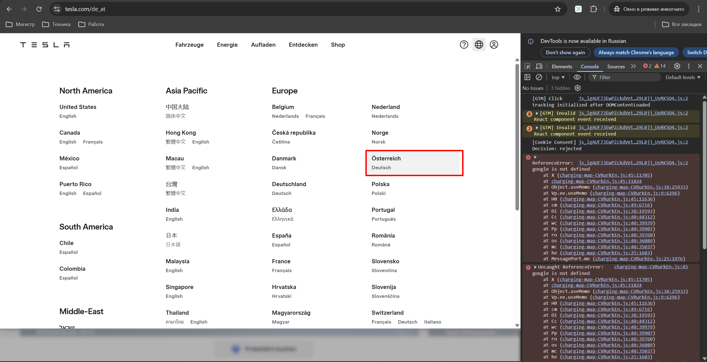Open the account profile icon
This screenshot has width=707, height=362.
[x=494, y=45]
